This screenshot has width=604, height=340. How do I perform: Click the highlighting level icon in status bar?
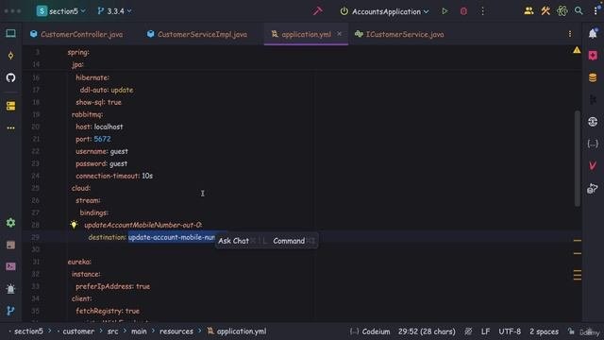coord(468,331)
